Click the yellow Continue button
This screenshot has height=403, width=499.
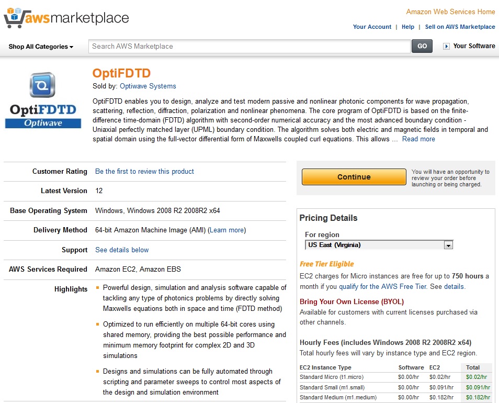click(x=354, y=177)
